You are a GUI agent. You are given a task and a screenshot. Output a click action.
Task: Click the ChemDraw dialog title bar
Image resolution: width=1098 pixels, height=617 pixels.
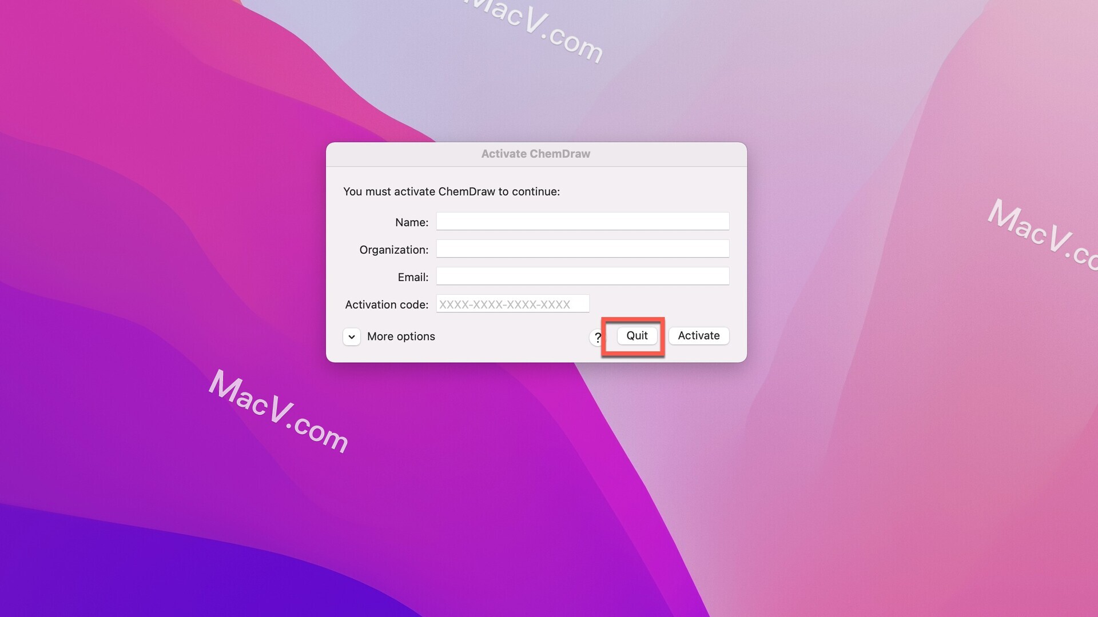pyautogui.click(x=535, y=154)
